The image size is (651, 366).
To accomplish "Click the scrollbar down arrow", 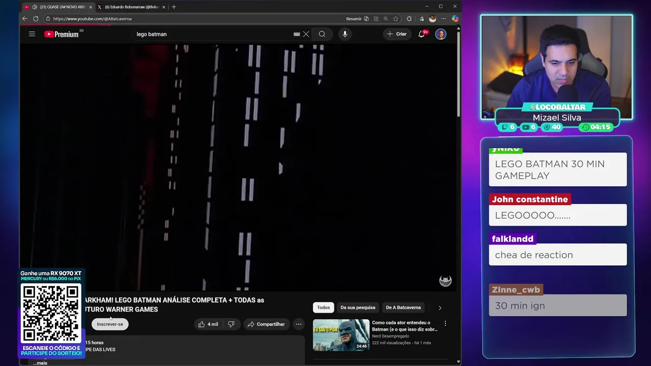I will coord(458,362).
